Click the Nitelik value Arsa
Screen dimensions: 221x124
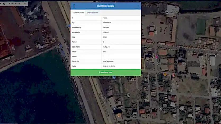[x=105, y=52]
